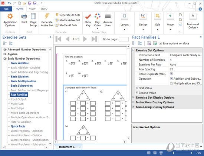Image resolution: width=204 pixels, height=156 pixels.
Task: Open the Edit dropdown
Action: point(158,21)
